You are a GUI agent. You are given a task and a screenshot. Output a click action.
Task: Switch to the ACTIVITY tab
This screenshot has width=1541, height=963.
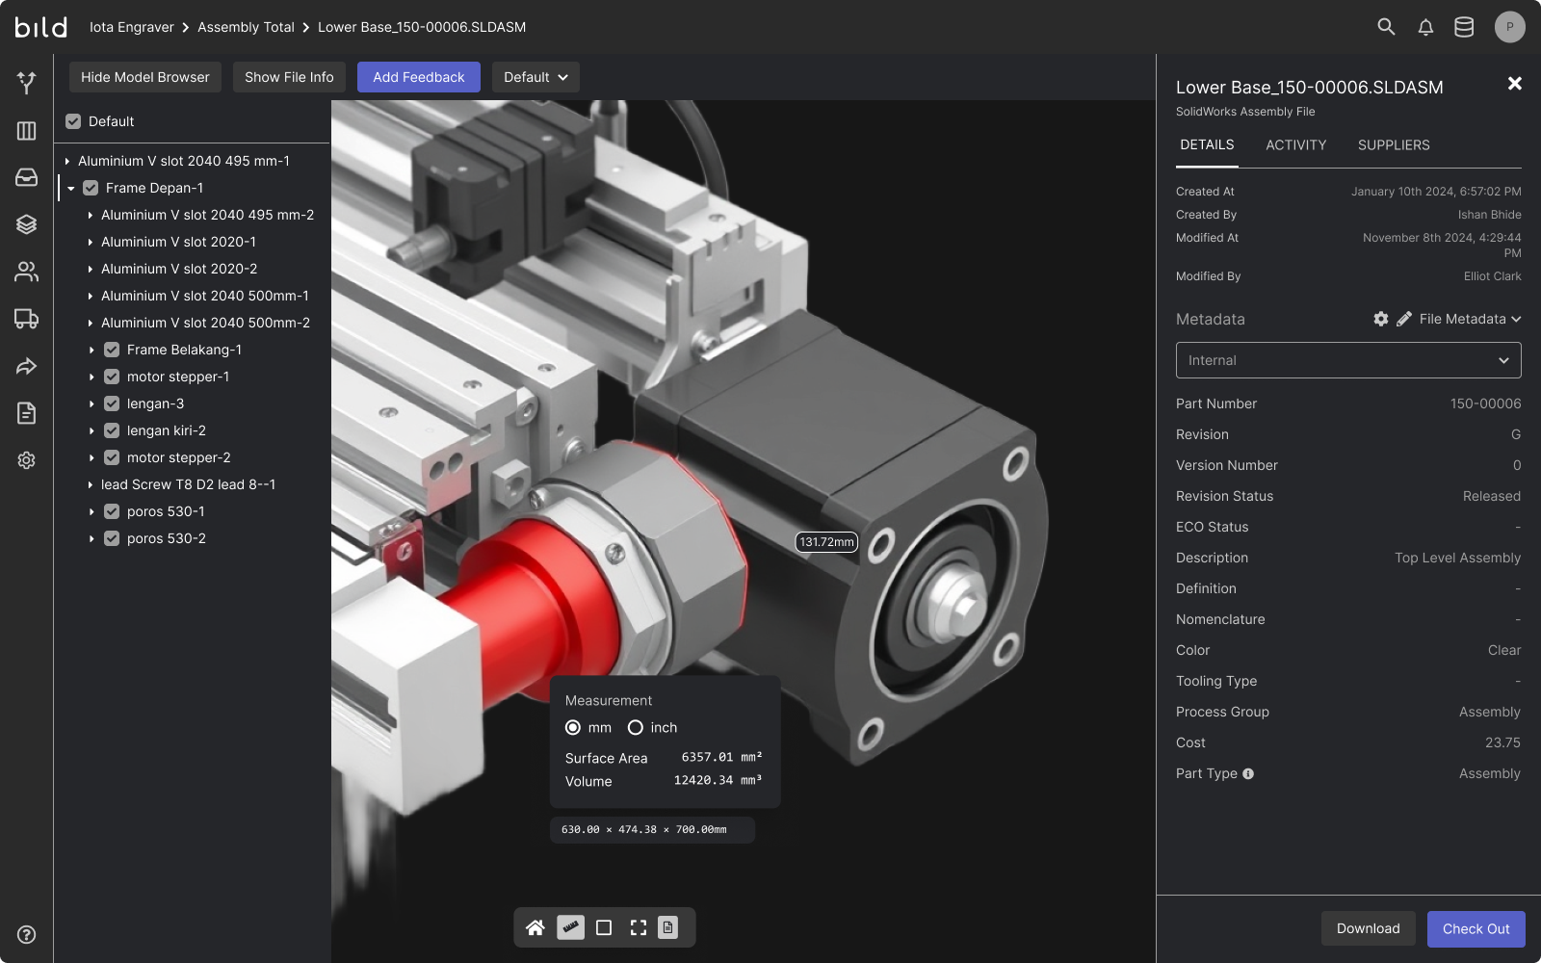1295,145
